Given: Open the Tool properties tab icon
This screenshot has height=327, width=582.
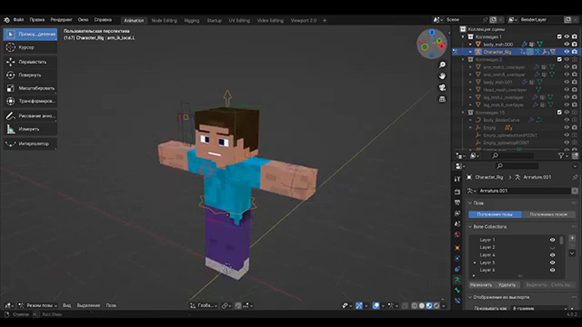Looking at the screenshot, I should coord(457,179).
